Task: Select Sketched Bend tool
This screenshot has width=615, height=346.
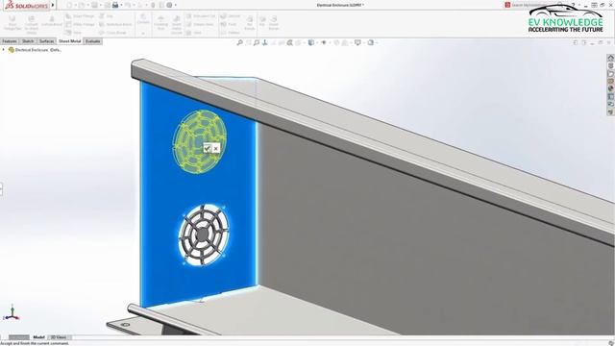Action: point(115,24)
